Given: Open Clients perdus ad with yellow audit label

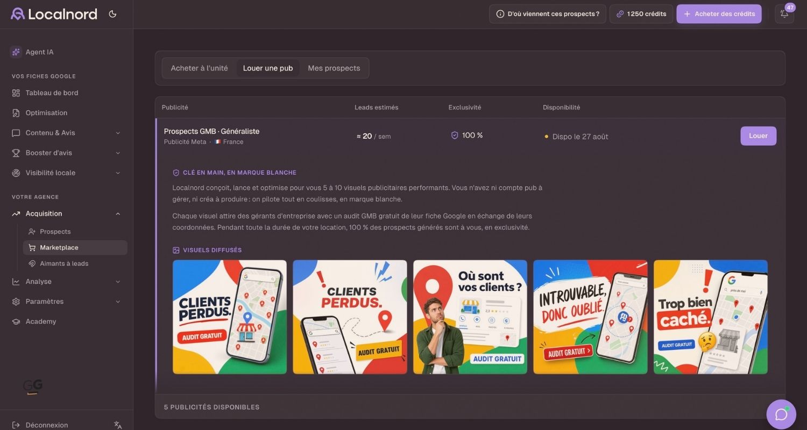Looking at the screenshot, I should point(350,317).
